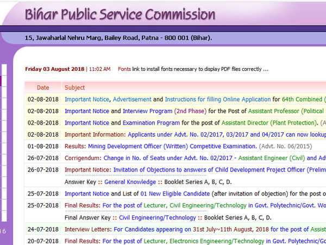Open the Fonts installation link
This screenshot has height=245, width=326.
pos(124,70)
